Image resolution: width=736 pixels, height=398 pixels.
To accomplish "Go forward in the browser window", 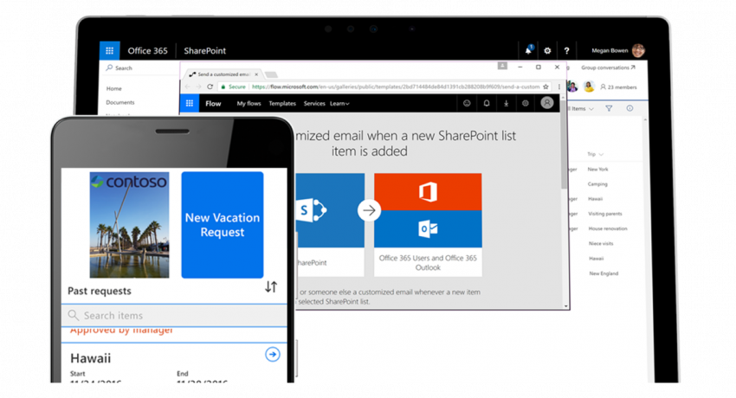I will click(198, 87).
